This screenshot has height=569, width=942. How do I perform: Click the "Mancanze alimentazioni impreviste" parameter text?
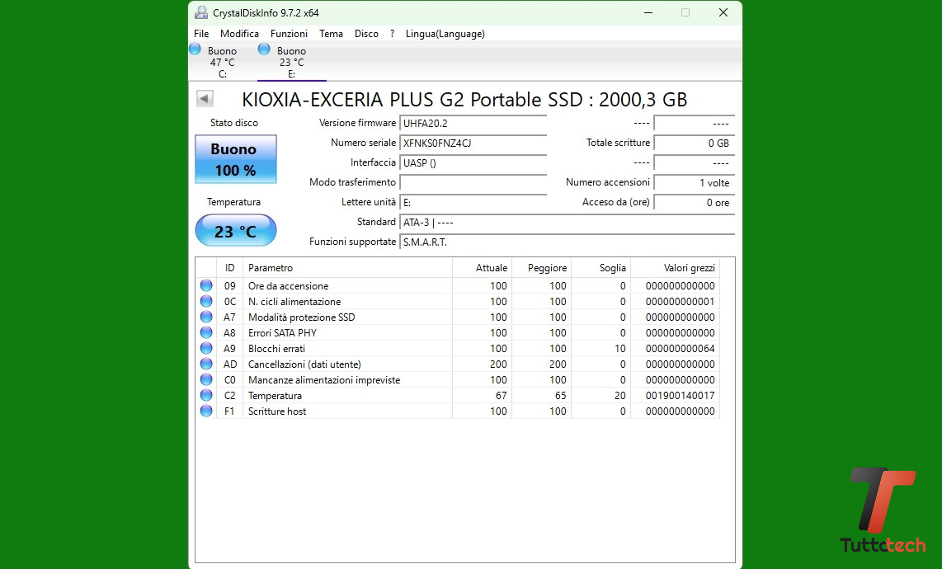pyautogui.click(x=324, y=379)
